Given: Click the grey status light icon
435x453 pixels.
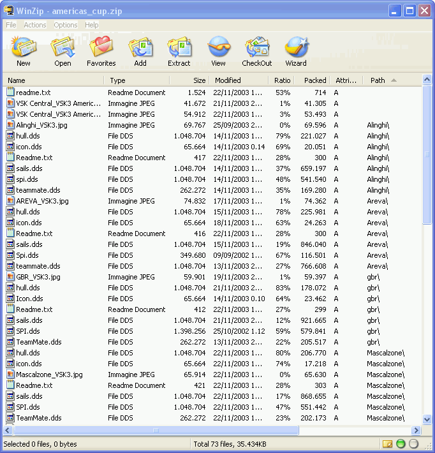Looking at the screenshot, I should (413, 443).
